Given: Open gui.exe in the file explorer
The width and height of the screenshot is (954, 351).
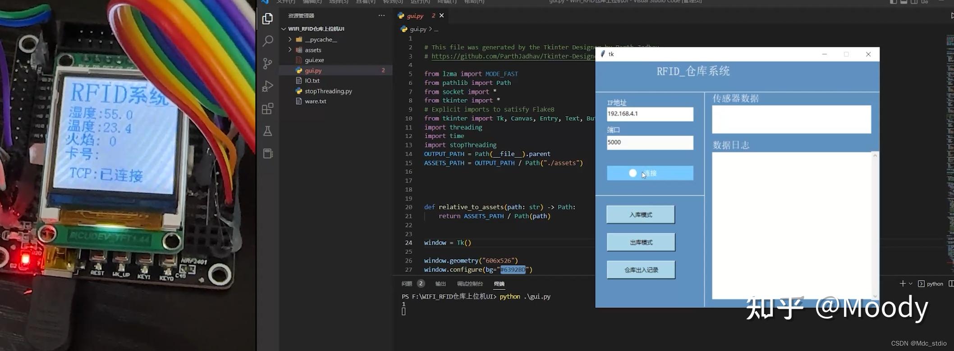Looking at the screenshot, I should click(x=314, y=60).
